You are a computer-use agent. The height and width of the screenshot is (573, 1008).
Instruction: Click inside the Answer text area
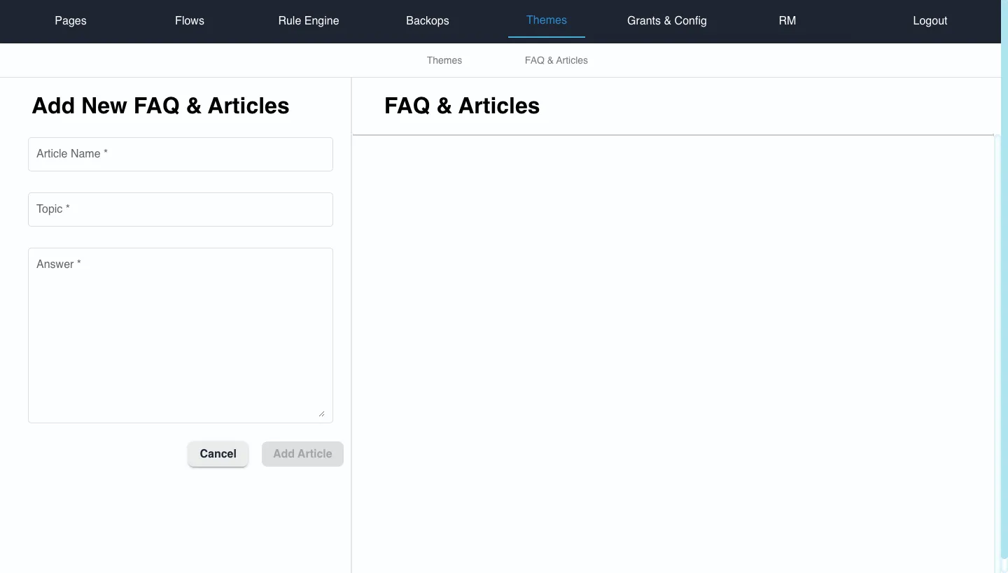coord(181,335)
